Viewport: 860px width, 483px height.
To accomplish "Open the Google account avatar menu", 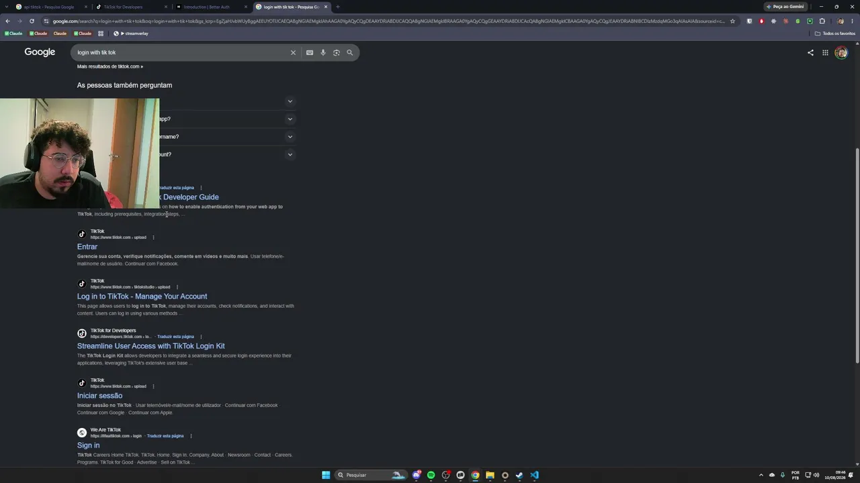I will (841, 52).
